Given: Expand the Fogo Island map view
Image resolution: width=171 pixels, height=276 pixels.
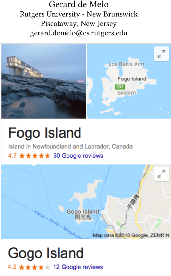Looking at the screenshot, I should (x=162, y=54).
